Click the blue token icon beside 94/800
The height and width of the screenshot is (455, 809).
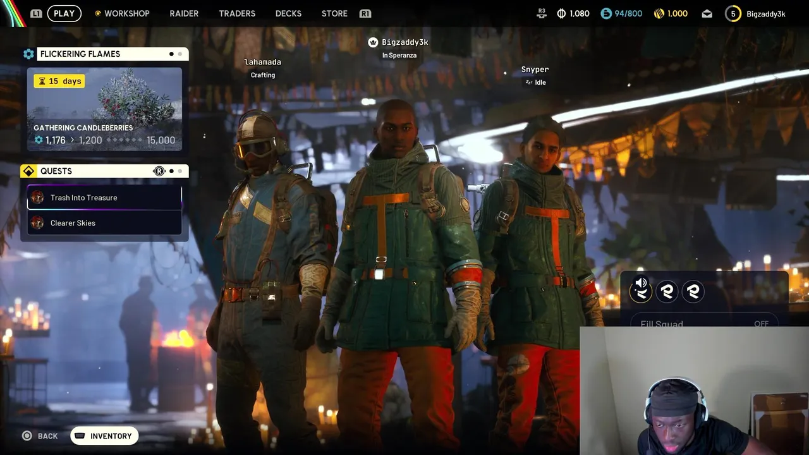pyautogui.click(x=606, y=13)
